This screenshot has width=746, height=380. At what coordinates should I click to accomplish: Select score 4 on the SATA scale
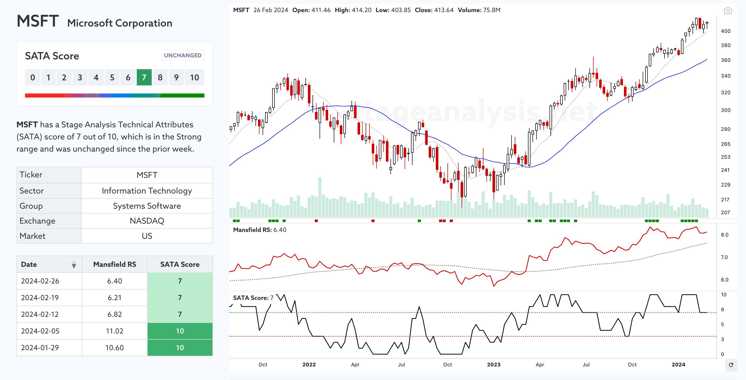96,78
